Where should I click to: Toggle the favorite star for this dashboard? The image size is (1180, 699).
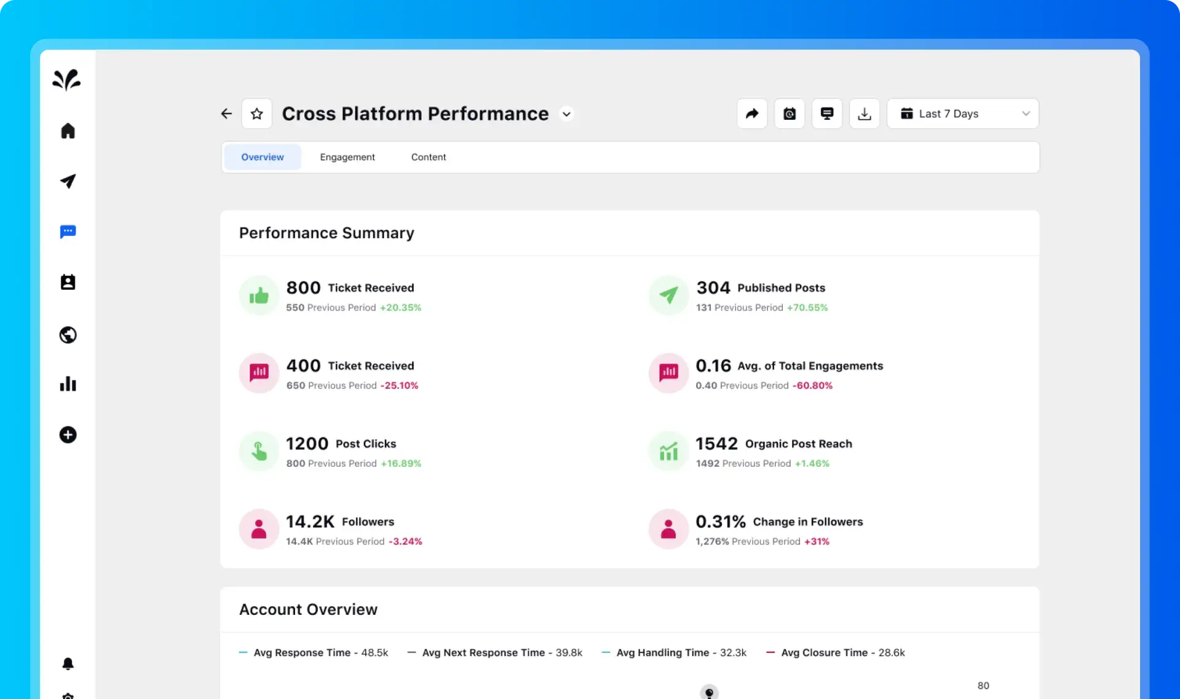click(257, 114)
